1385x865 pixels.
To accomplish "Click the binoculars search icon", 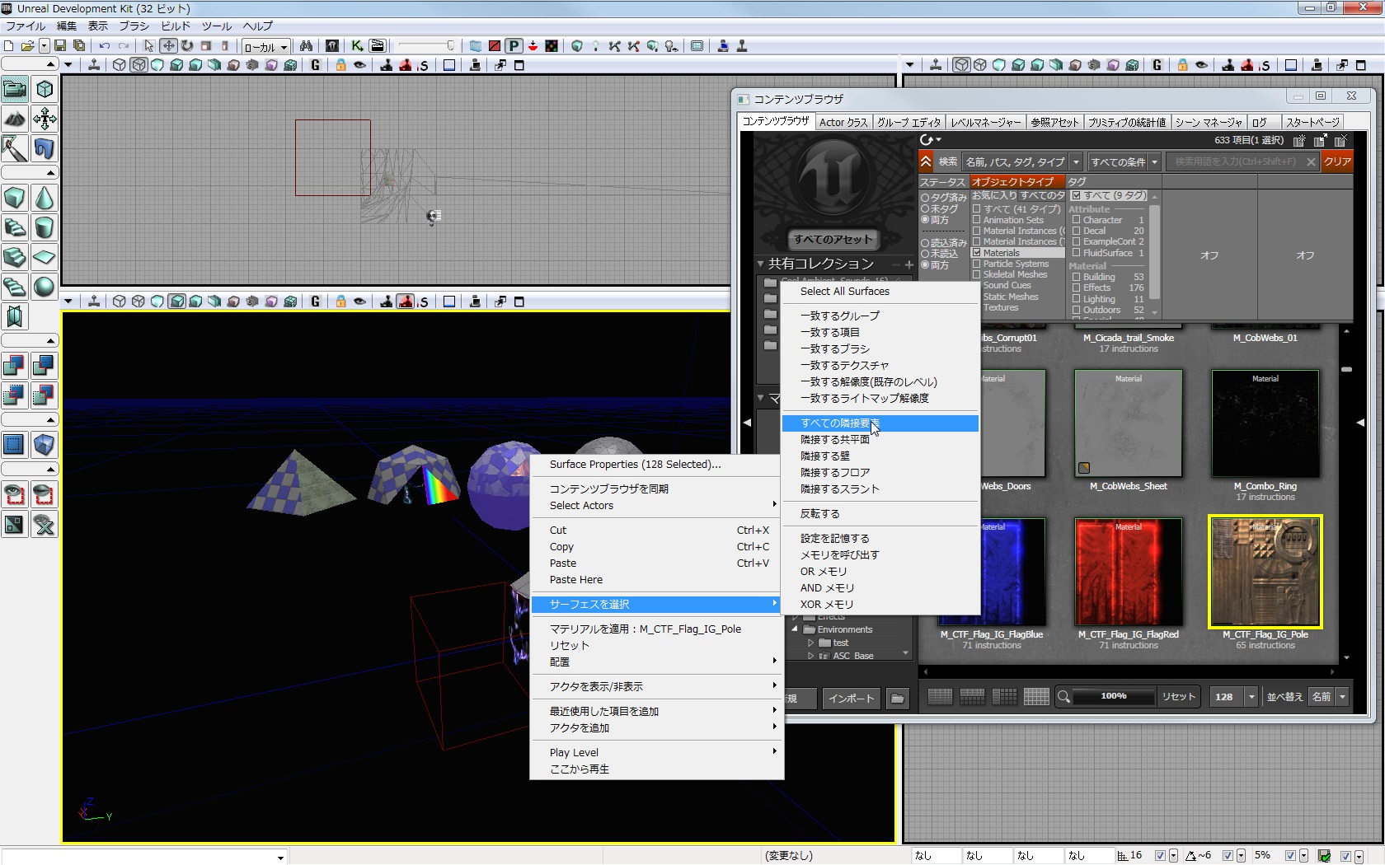I will (x=307, y=46).
